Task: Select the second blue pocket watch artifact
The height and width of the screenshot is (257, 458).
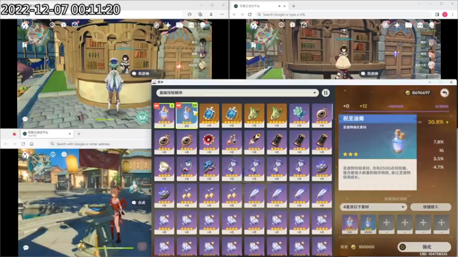Action: tap(232, 116)
